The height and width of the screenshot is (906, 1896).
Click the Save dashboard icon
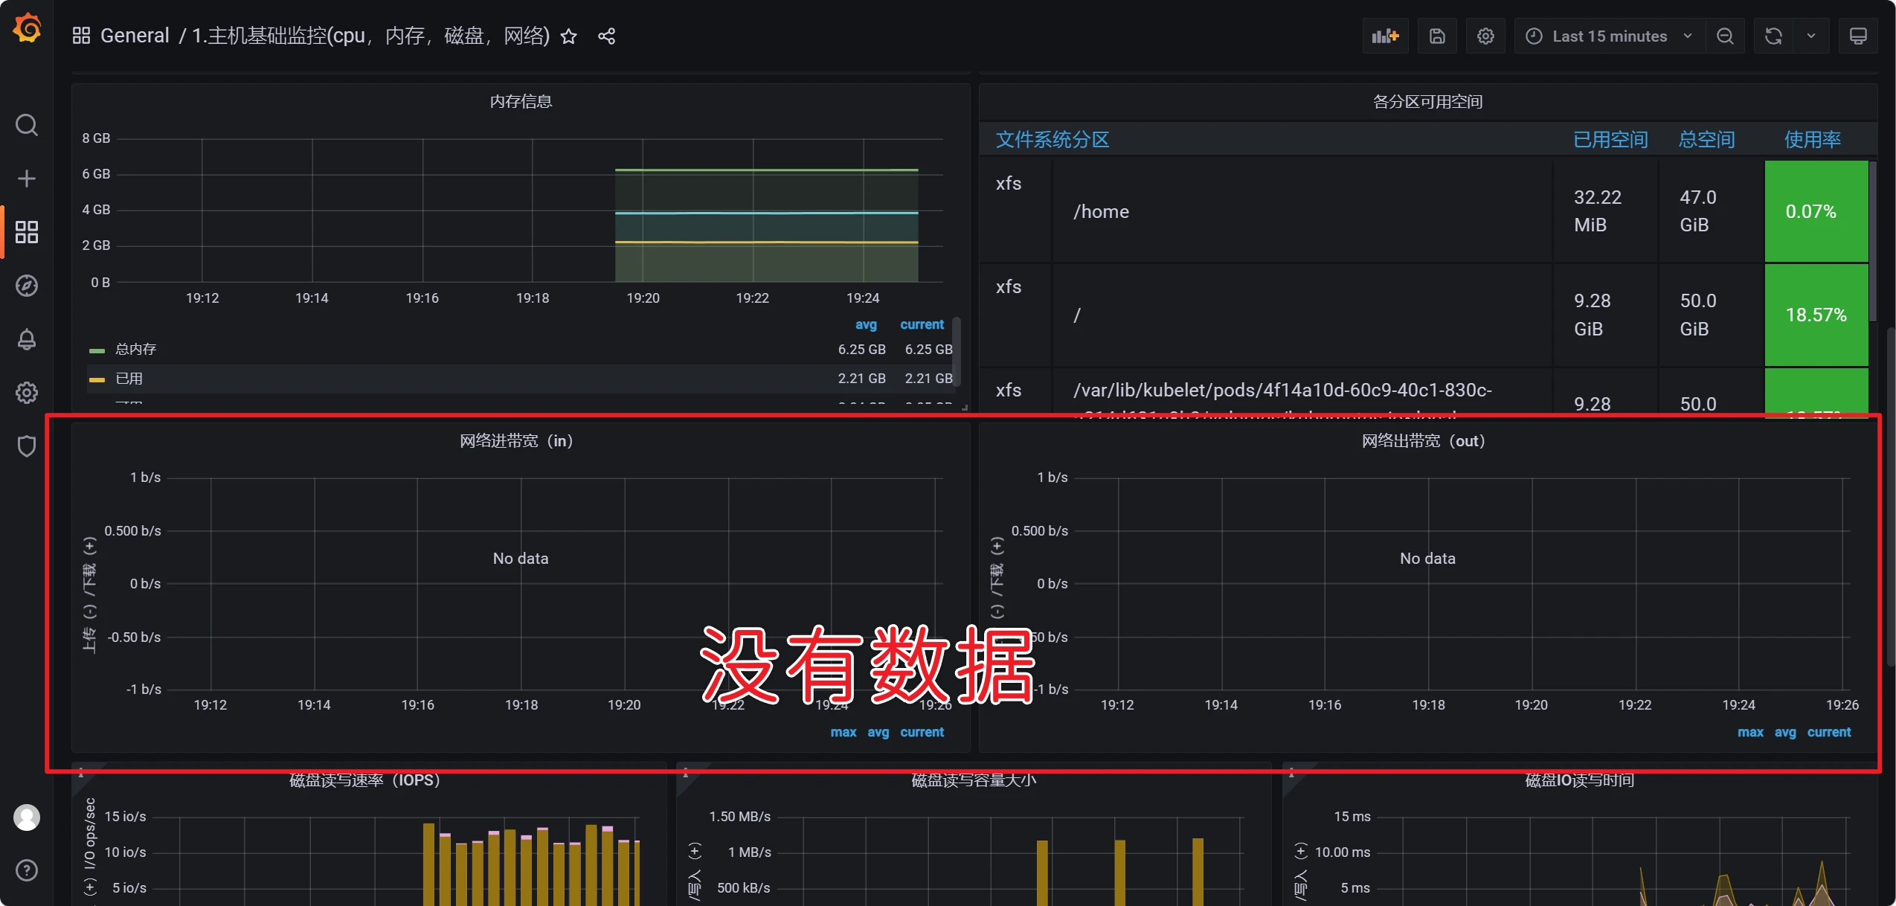pyautogui.click(x=1437, y=36)
